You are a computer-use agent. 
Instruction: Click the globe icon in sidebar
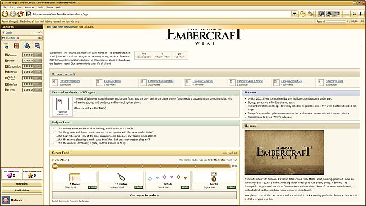tap(27, 46)
